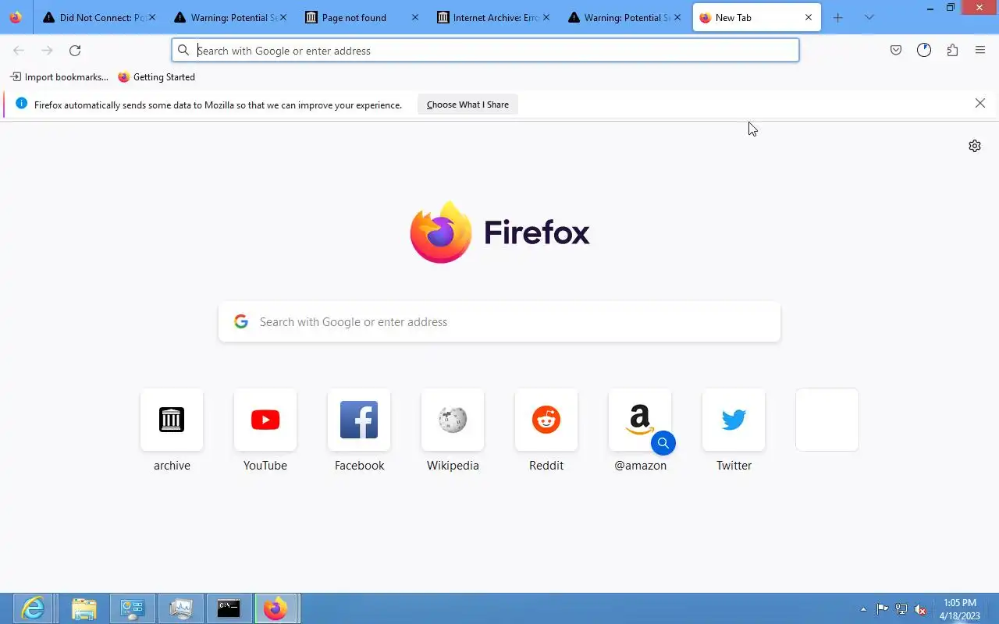
Task: Click the muted volume tray icon
Action: 920,609
